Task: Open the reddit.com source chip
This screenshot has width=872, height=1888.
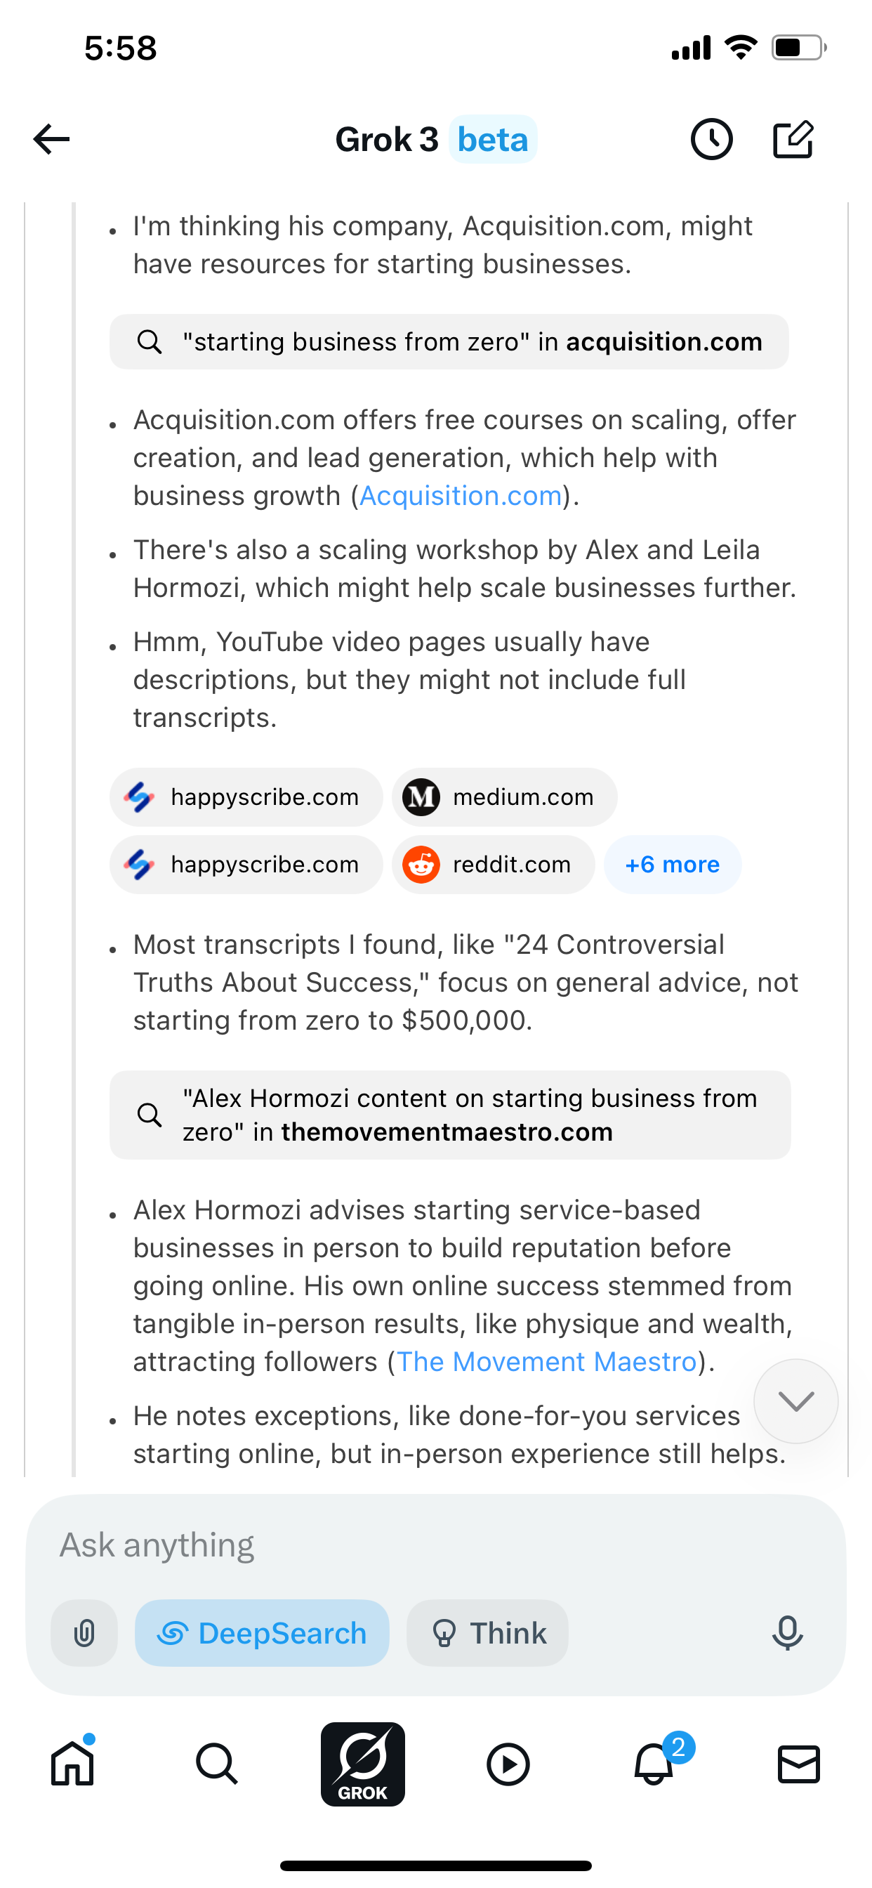Action: [x=492, y=865]
